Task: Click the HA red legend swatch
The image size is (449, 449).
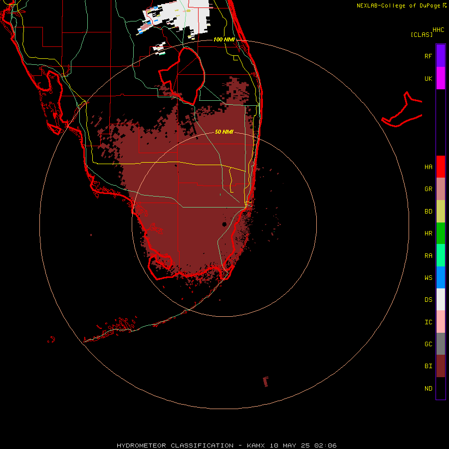Action: pos(441,167)
